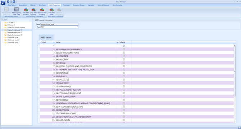Uncheck Is Default for order row 1

click(124, 46)
